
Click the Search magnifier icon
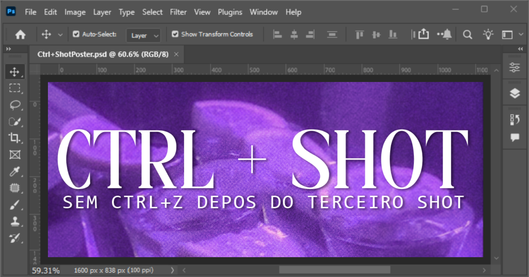(x=467, y=34)
